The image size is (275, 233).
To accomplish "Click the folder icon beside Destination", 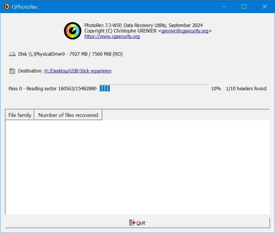I will pyautogui.click(x=12, y=71).
